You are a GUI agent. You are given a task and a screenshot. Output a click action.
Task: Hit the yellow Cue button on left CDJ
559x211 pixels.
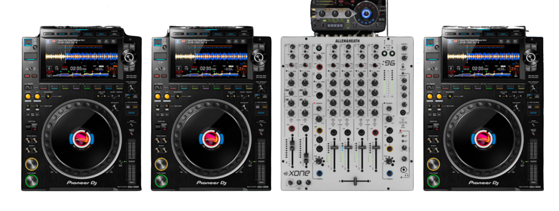click(31, 164)
